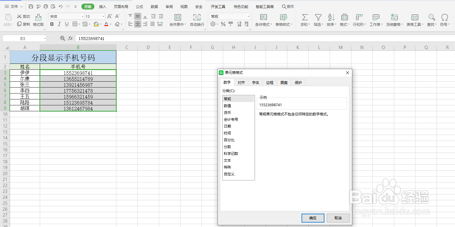The width and height of the screenshot is (455, 227).
Task: Expand the Name Box dropdown for B3
Action: (x=45, y=38)
